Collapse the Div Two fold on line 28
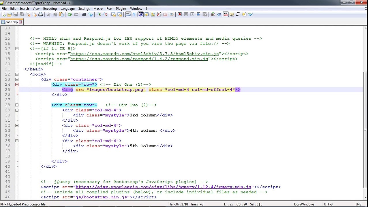368x207 pixels. pos(17,105)
